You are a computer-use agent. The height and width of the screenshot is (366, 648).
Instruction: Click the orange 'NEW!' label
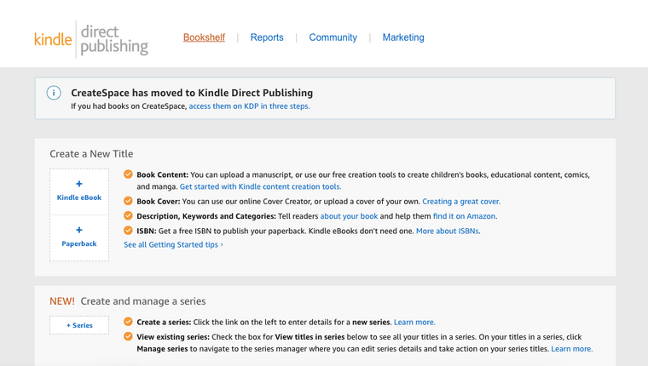coord(62,301)
